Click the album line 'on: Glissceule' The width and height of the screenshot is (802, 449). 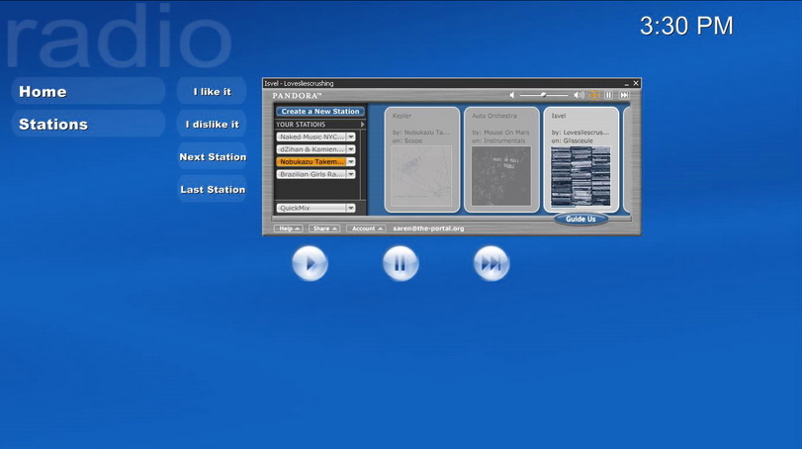[573, 140]
